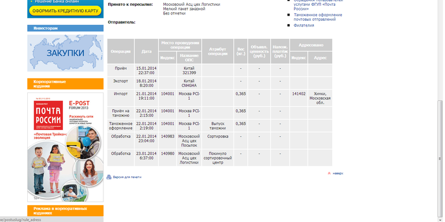The image size is (445, 222).
Task: Click the Решение Банка онлайн link
Action: (57, 1)
